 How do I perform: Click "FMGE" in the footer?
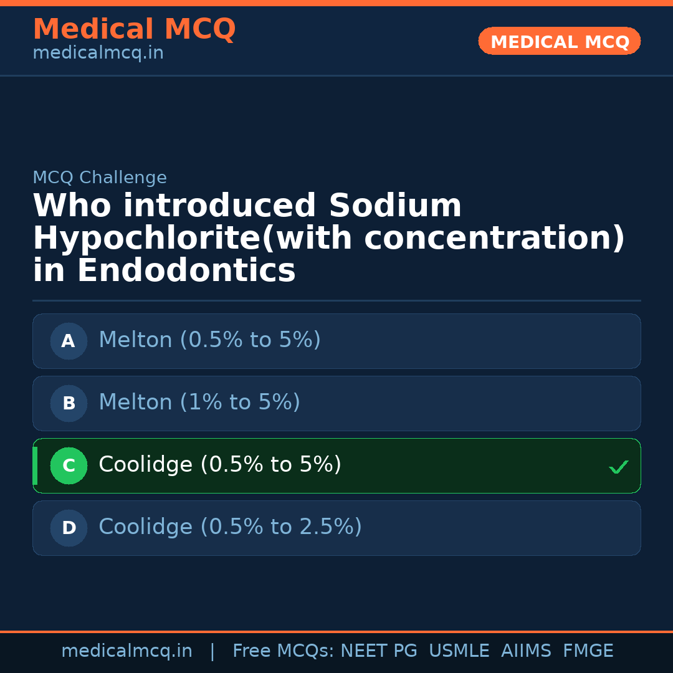click(588, 651)
